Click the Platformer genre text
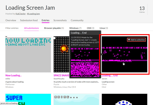 click(10, 84)
